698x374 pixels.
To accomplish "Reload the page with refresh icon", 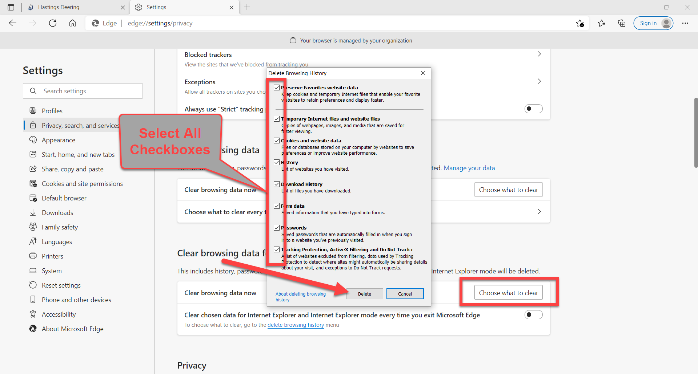I will pyautogui.click(x=53, y=23).
